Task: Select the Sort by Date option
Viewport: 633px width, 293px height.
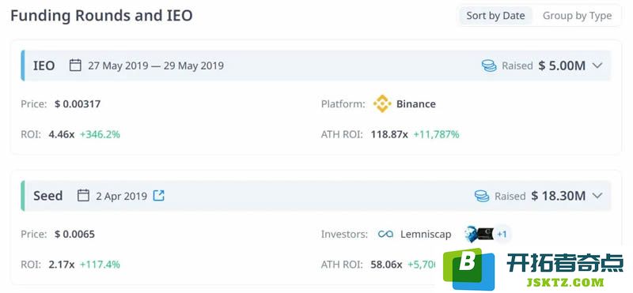Action: click(x=495, y=16)
